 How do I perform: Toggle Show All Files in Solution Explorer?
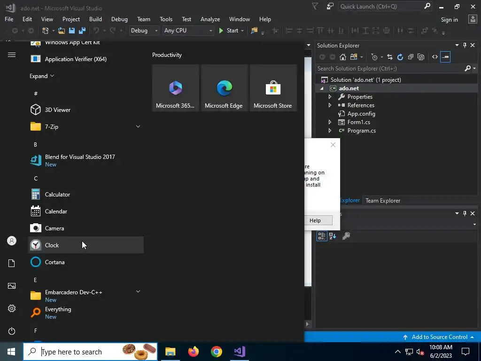click(421, 57)
